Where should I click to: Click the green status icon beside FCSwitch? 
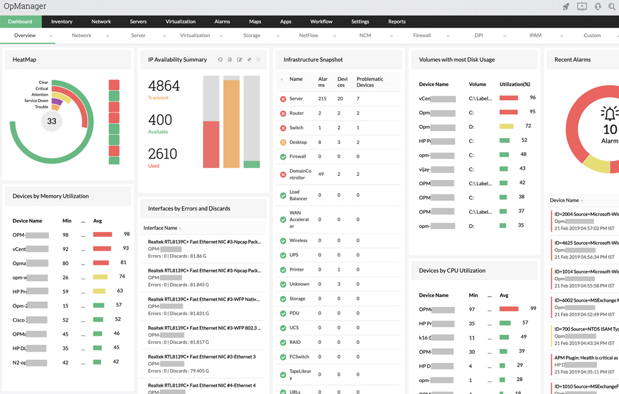(x=283, y=358)
